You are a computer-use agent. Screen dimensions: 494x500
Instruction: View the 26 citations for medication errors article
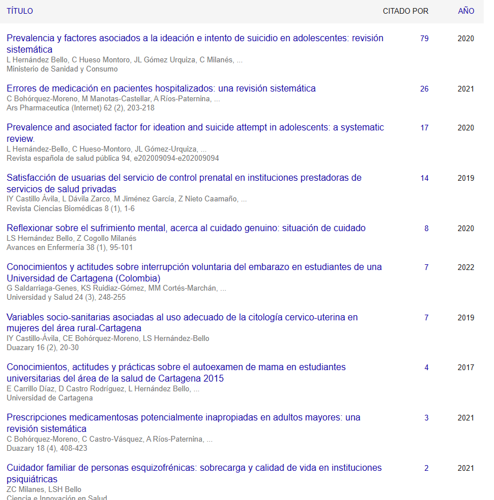424,89
